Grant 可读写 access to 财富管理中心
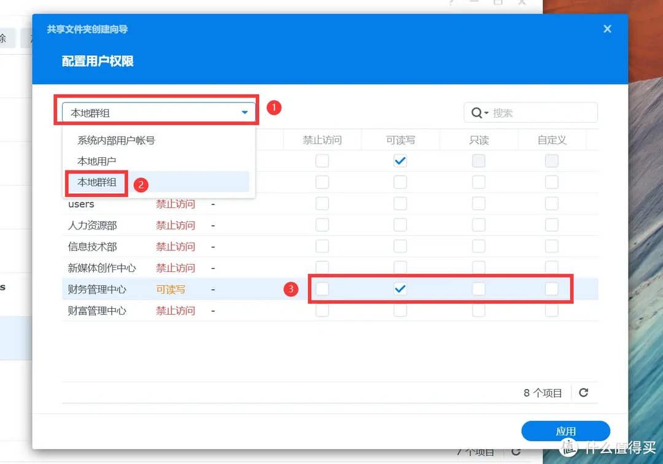This screenshot has width=663, height=464. 400,310
